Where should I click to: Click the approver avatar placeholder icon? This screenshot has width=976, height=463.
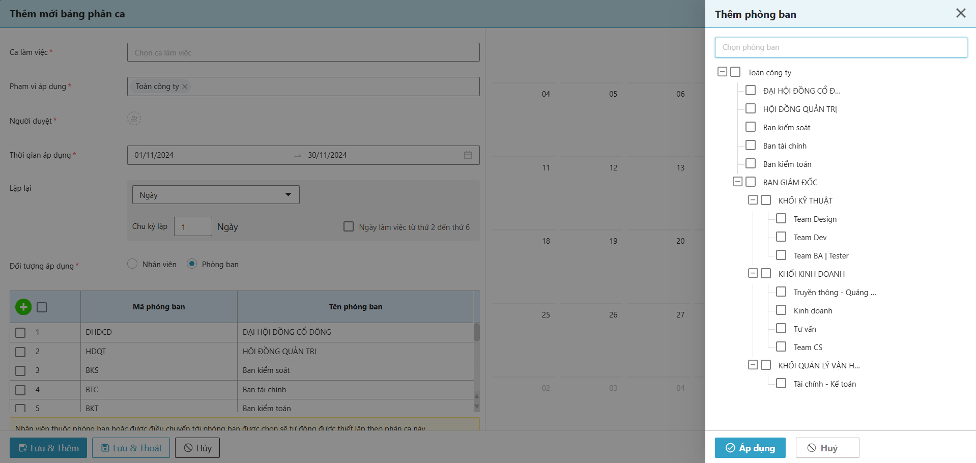(134, 119)
